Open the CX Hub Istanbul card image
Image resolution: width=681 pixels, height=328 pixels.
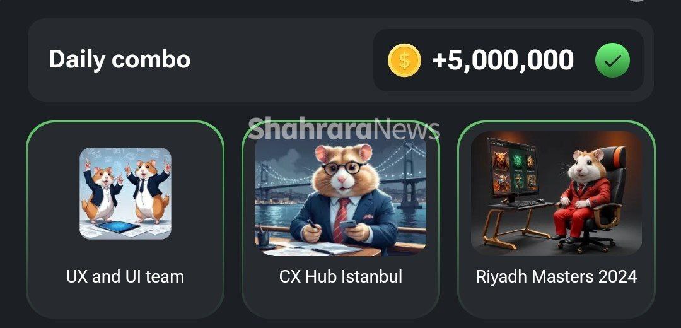tap(340, 193)
